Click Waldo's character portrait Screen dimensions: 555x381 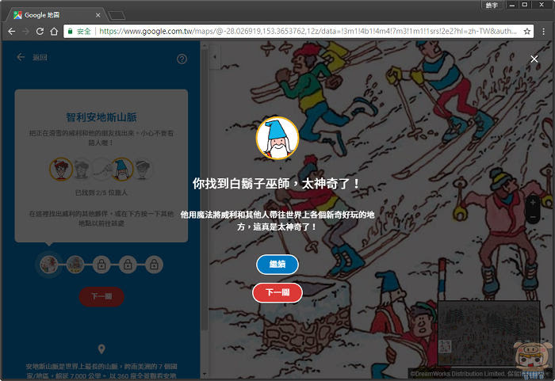tap(61, 169)
